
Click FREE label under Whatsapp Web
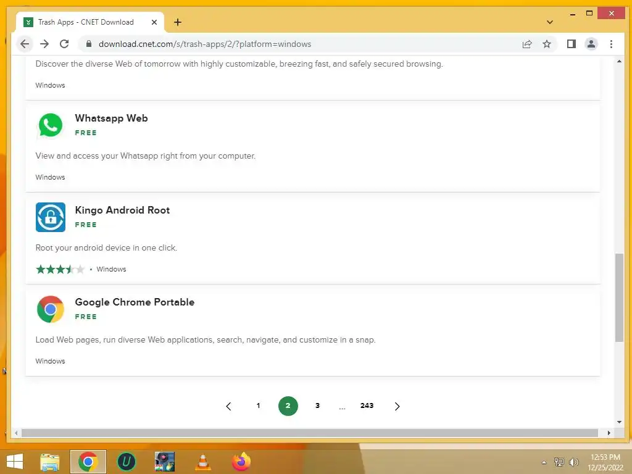click(x=86, y=133)
